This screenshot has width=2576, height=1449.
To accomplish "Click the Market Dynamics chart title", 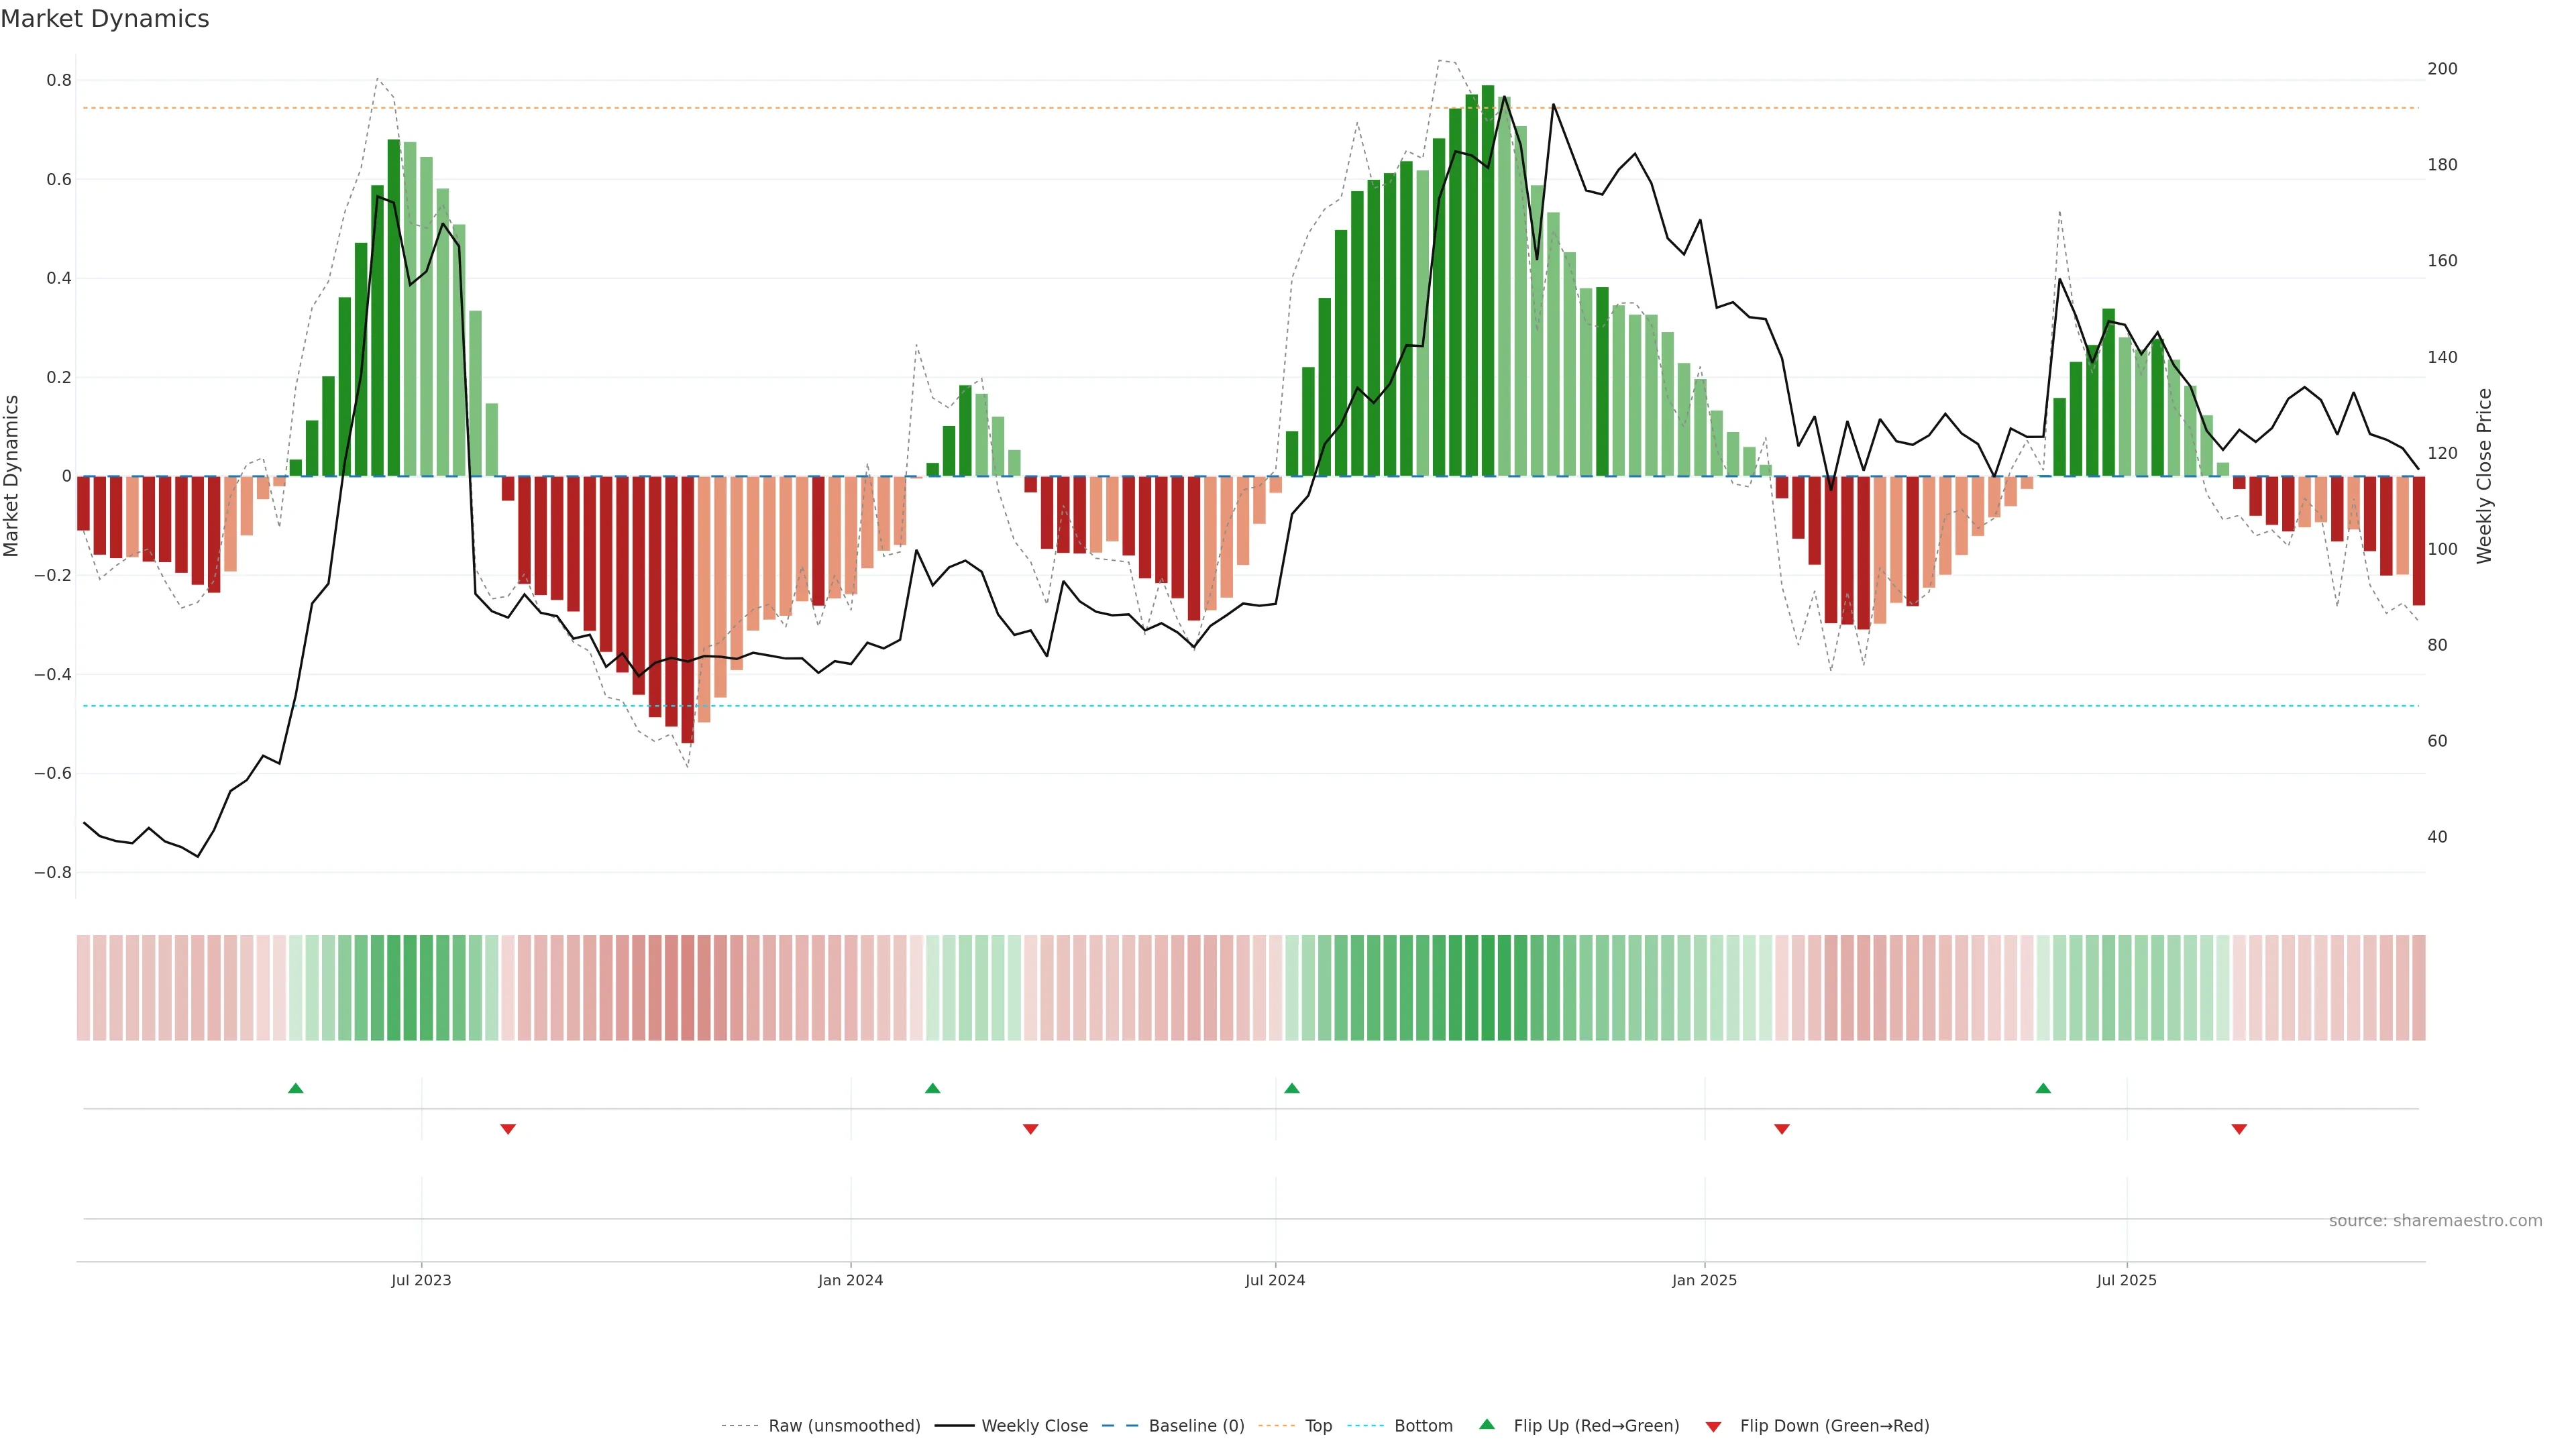I will 105,19.
